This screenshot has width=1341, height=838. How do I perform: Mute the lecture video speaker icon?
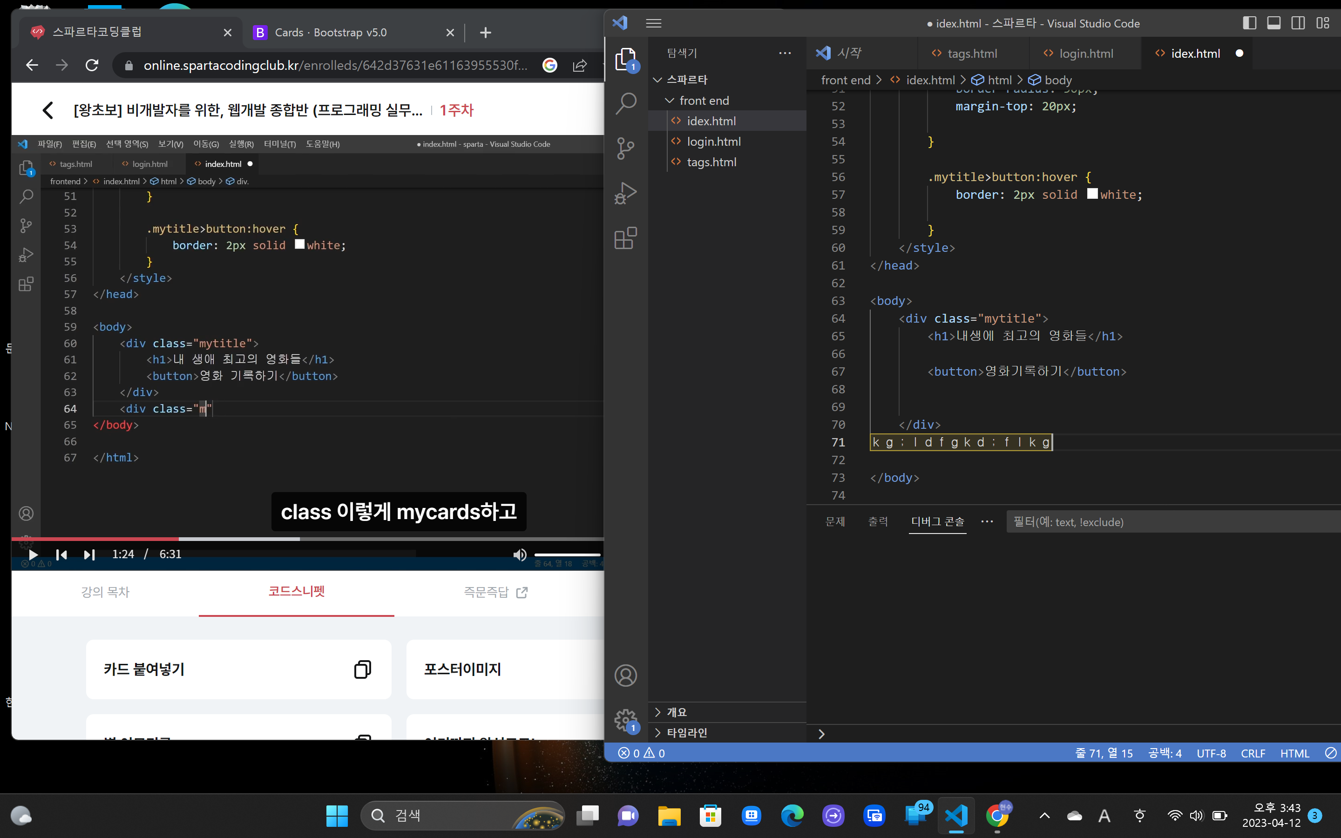tap(519, 554)
